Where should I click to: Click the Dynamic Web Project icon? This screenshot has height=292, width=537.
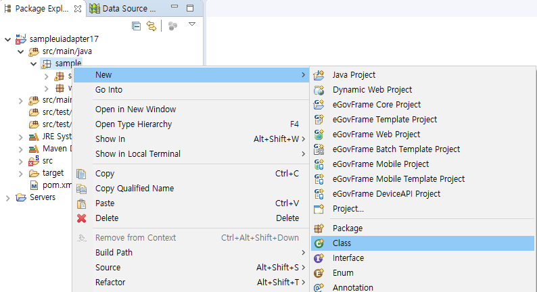(x=319, y=90)
